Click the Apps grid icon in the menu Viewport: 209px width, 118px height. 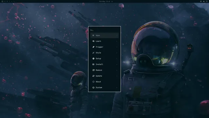pos(93,35)
